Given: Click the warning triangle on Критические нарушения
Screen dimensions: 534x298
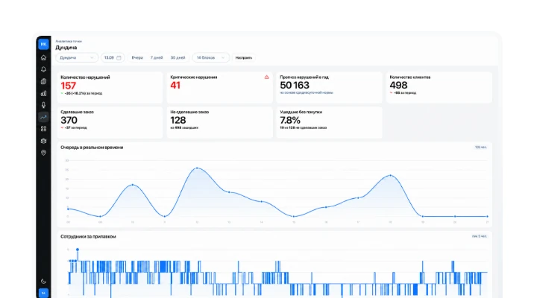Looking at the screenshot, I should [x=267, y=77].
